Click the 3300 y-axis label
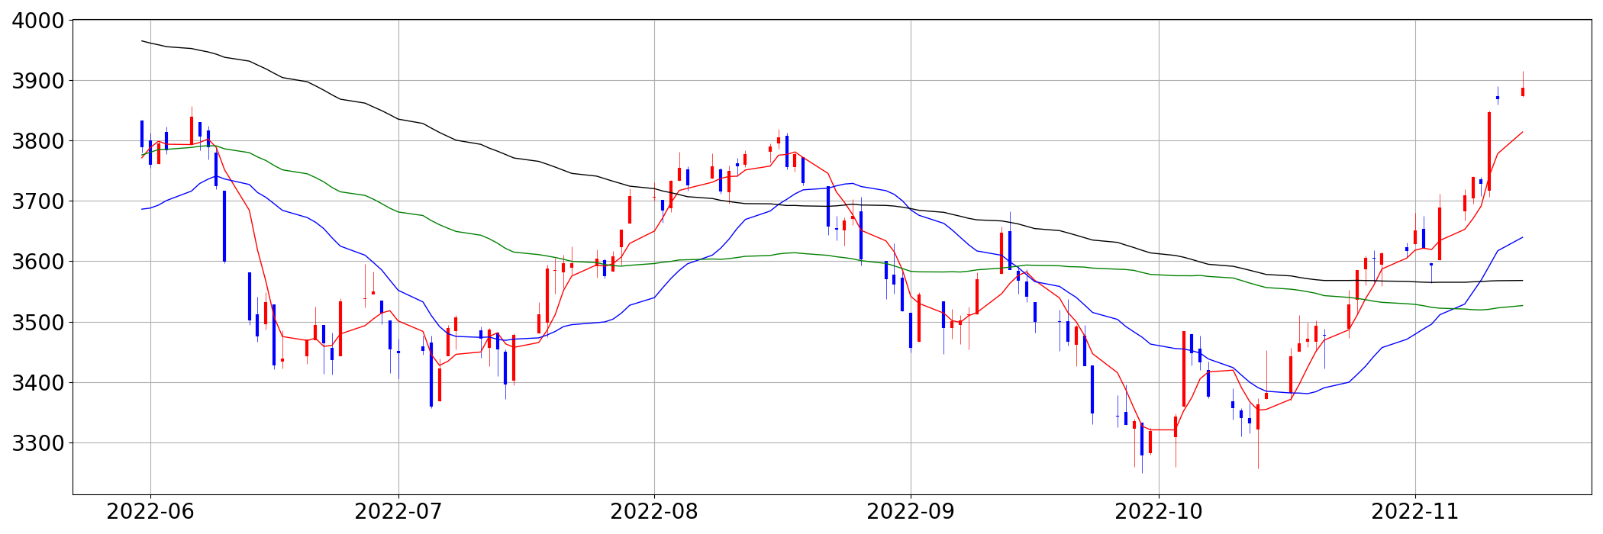1603x534 pixels. [38, 443]
